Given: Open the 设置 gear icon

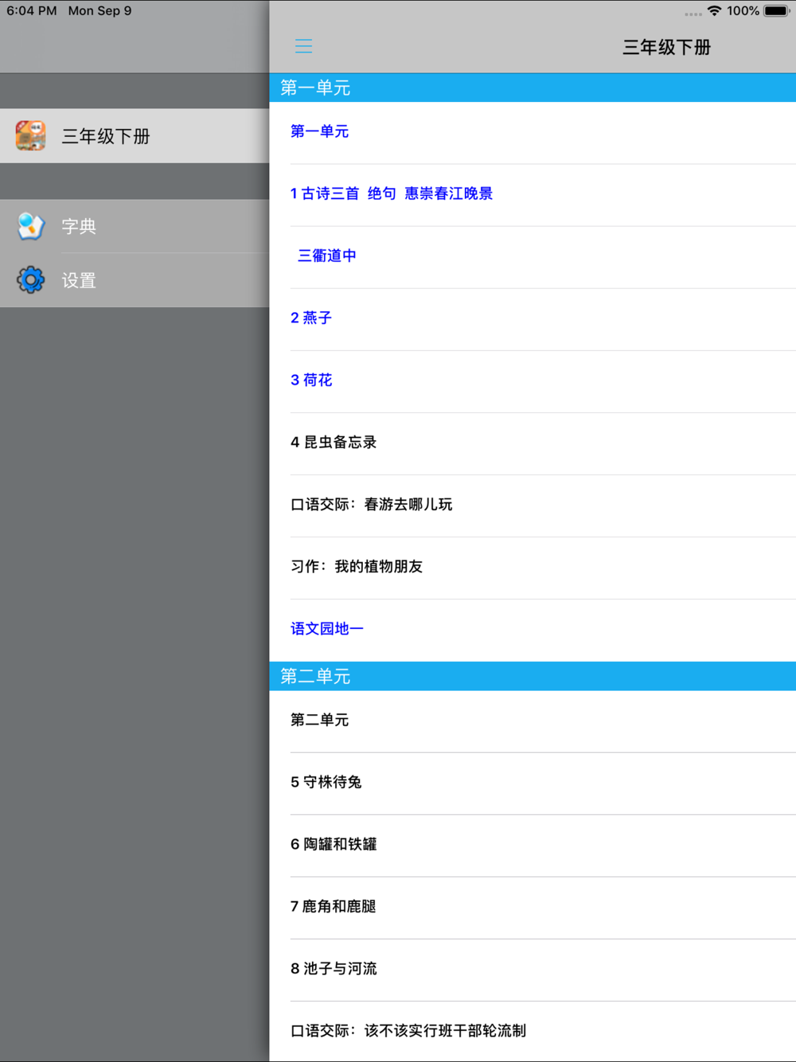Looking at the screenshot, I should pyautogui.click(x=31, y=280).
